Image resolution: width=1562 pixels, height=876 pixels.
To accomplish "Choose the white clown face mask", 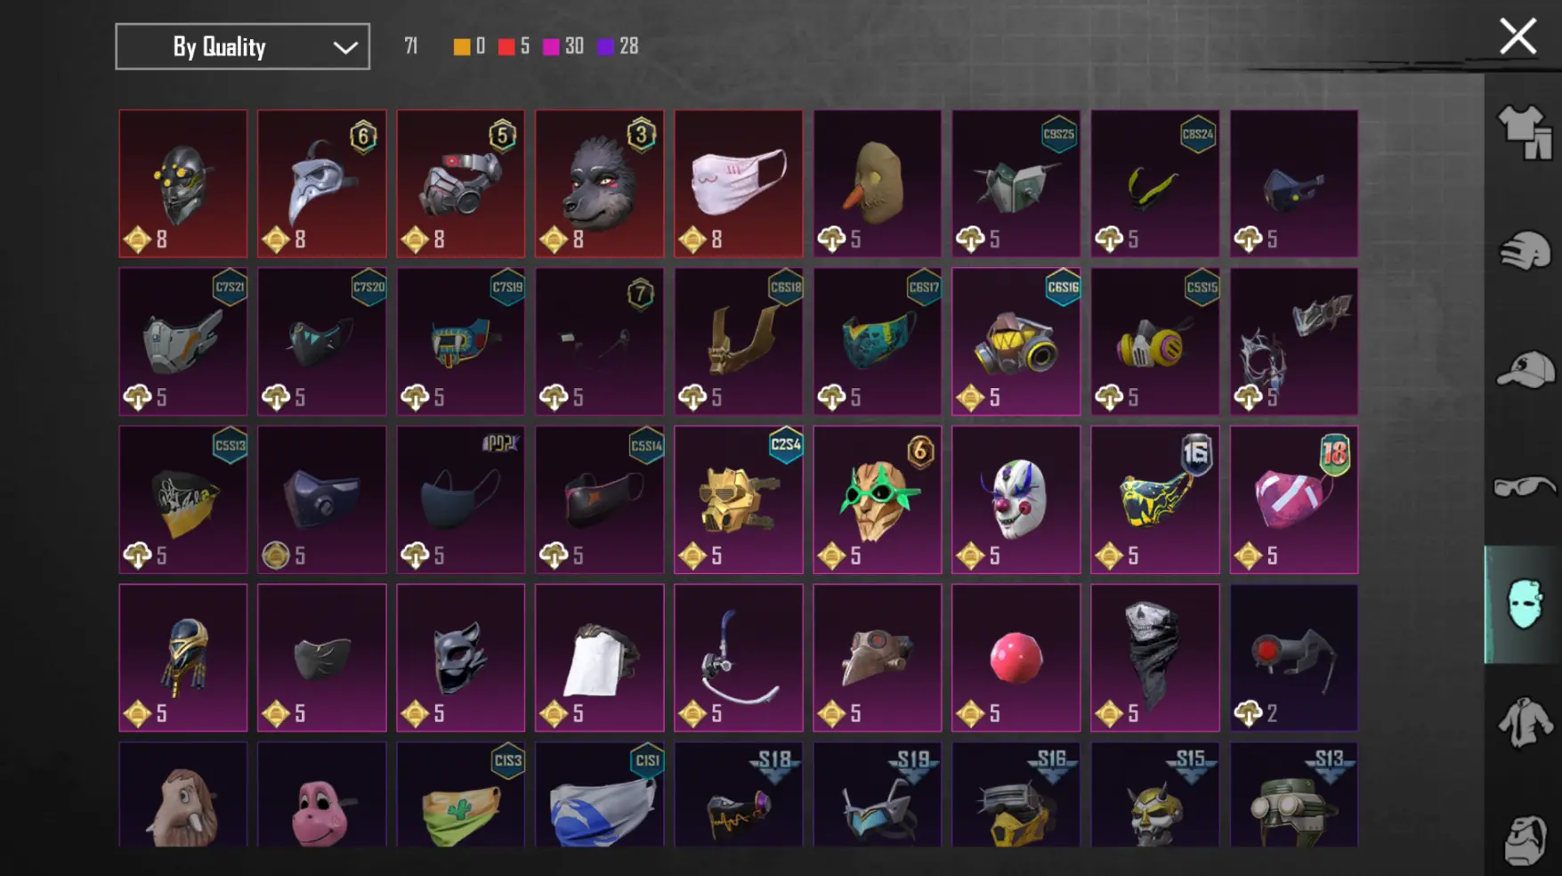I will tap(1016, 499).
